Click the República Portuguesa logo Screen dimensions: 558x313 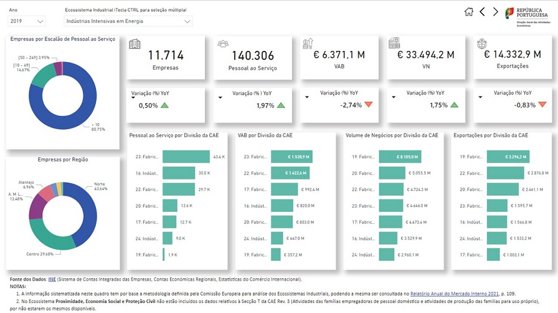coord(527,17)
